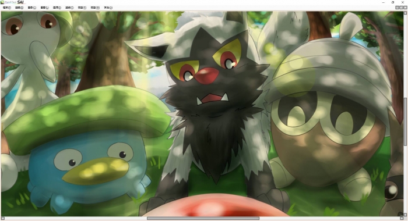Click the horizontal scrollbar thumb
The height and width of the screenshot is (221, 408).
click(203, 219)
